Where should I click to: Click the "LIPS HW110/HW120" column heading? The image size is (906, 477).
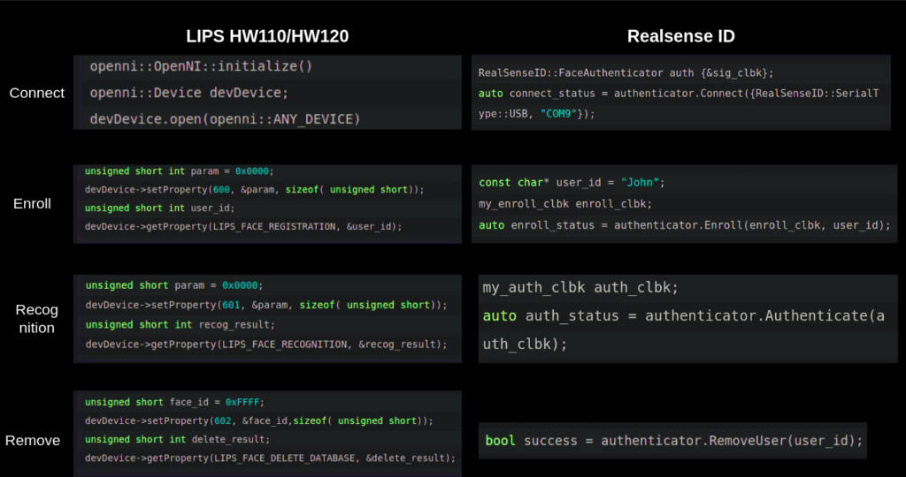tap(267, 36)
